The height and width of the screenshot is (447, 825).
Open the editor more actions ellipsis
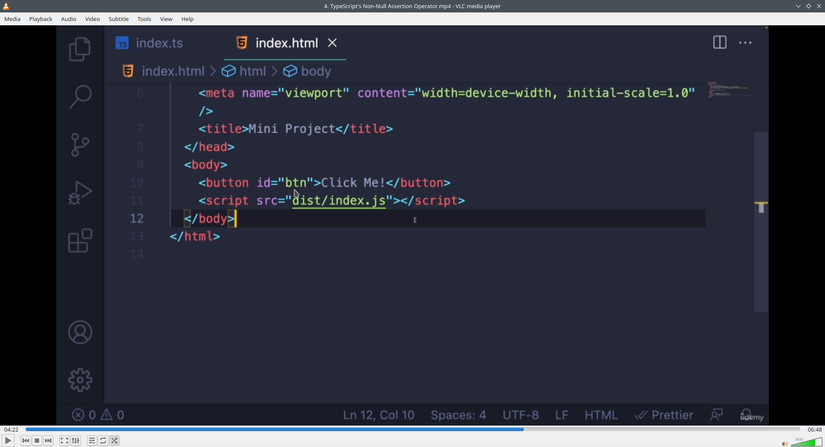pos(746,43)
